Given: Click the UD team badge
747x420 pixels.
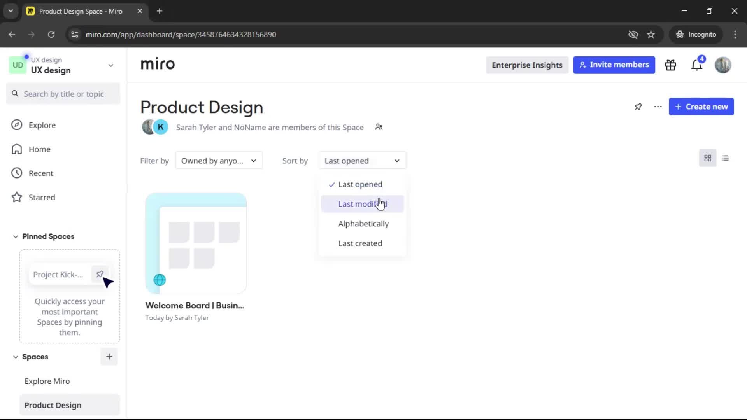Looking at the screenshot, I should click(18, 65).
